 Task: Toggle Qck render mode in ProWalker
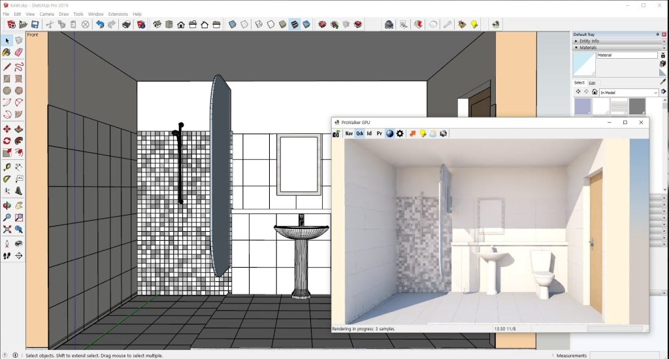[x=359, y=134]
